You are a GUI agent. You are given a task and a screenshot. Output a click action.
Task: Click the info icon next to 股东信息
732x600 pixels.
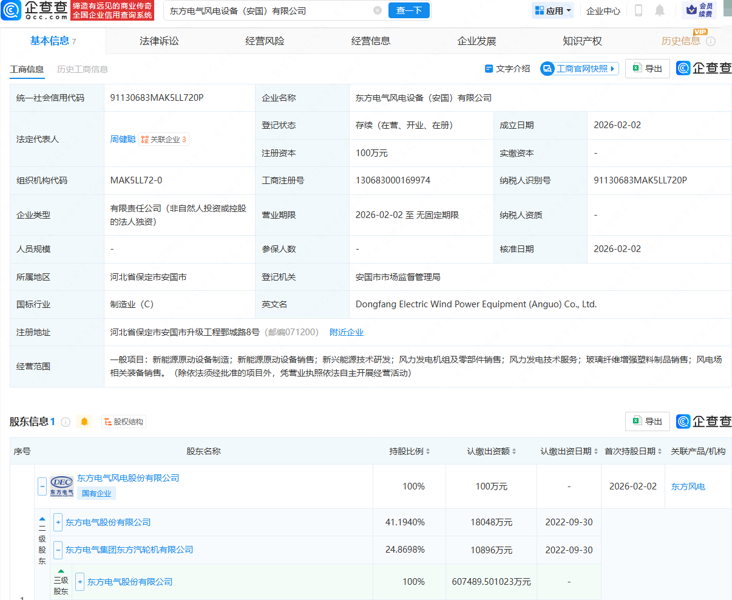coord(66,421)
